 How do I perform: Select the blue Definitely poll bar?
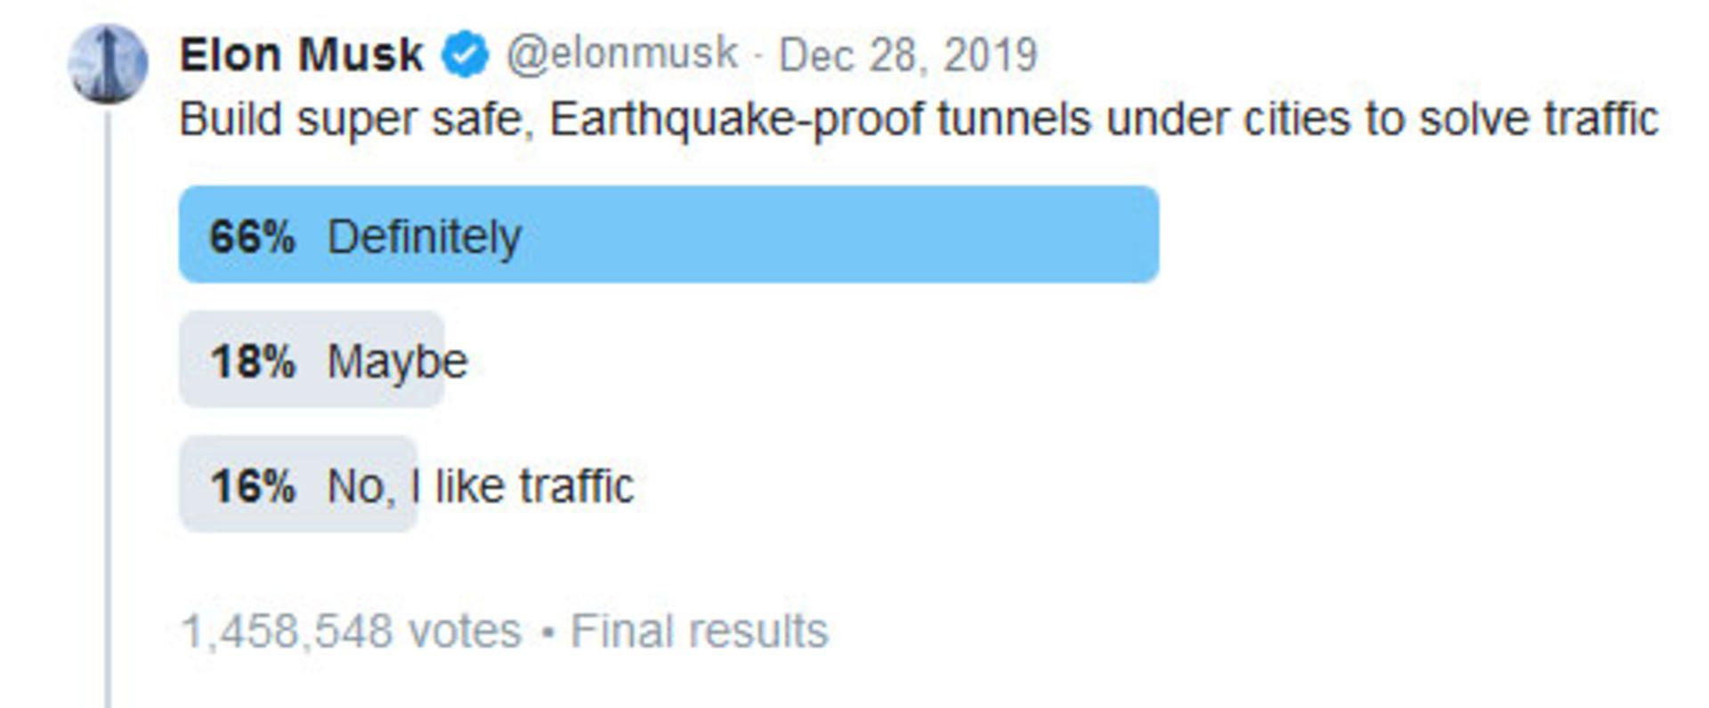coord(669,234)
